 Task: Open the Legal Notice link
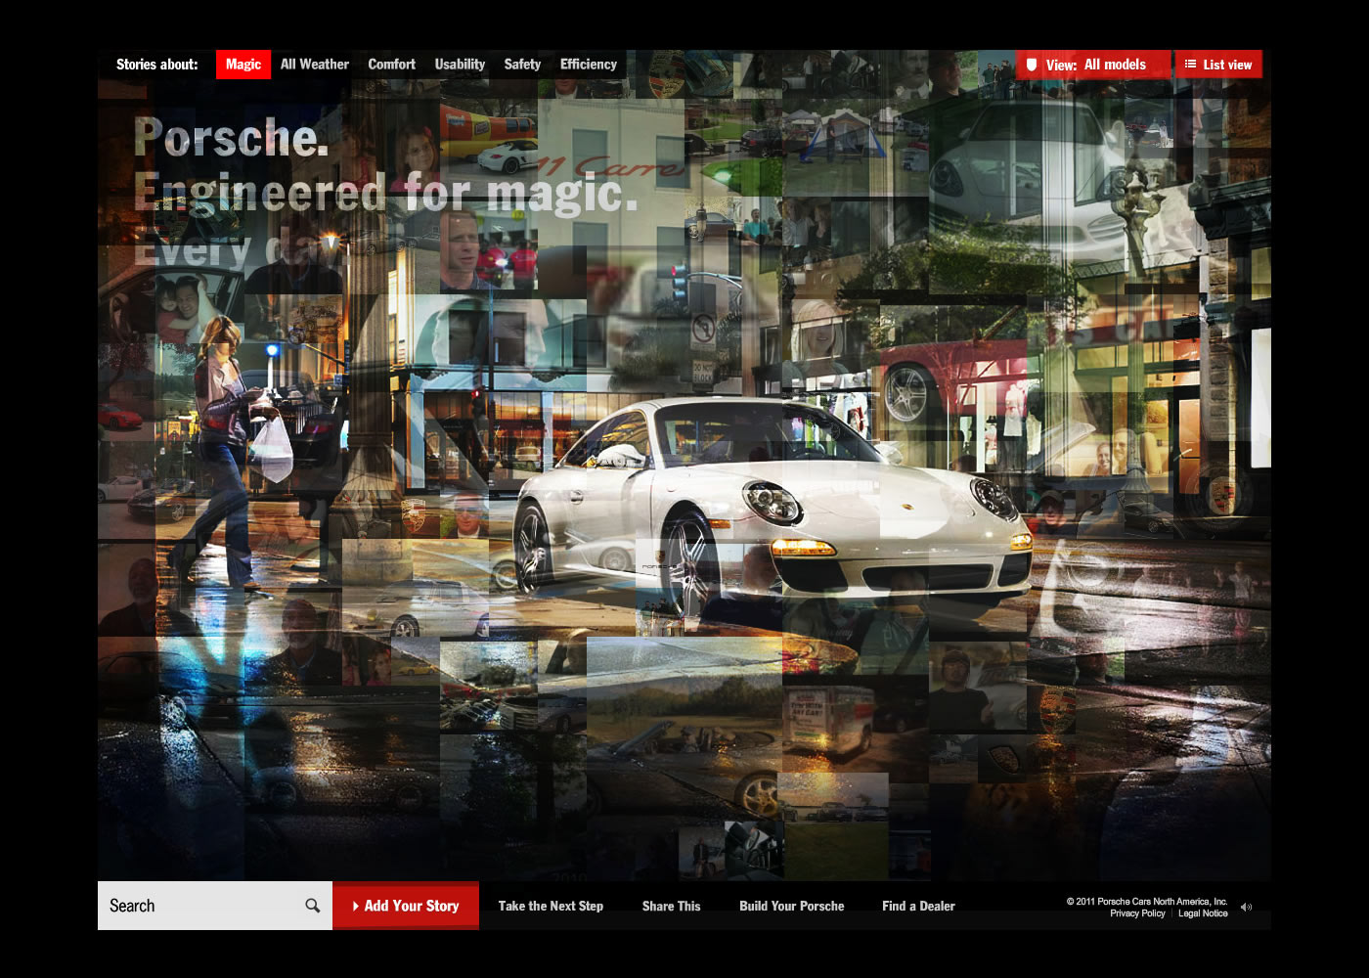[1203, 913]
